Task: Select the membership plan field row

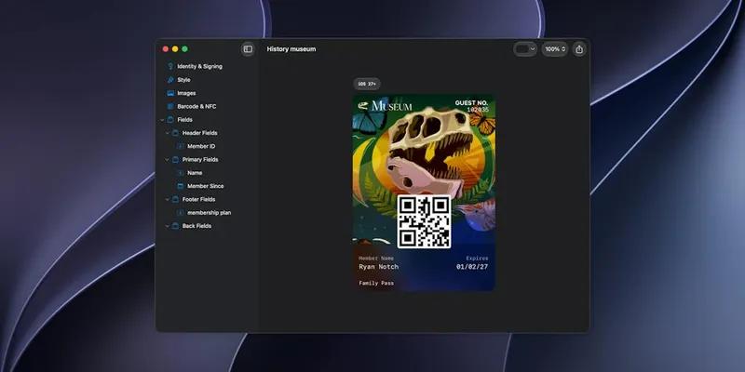Action: (209, 213)
